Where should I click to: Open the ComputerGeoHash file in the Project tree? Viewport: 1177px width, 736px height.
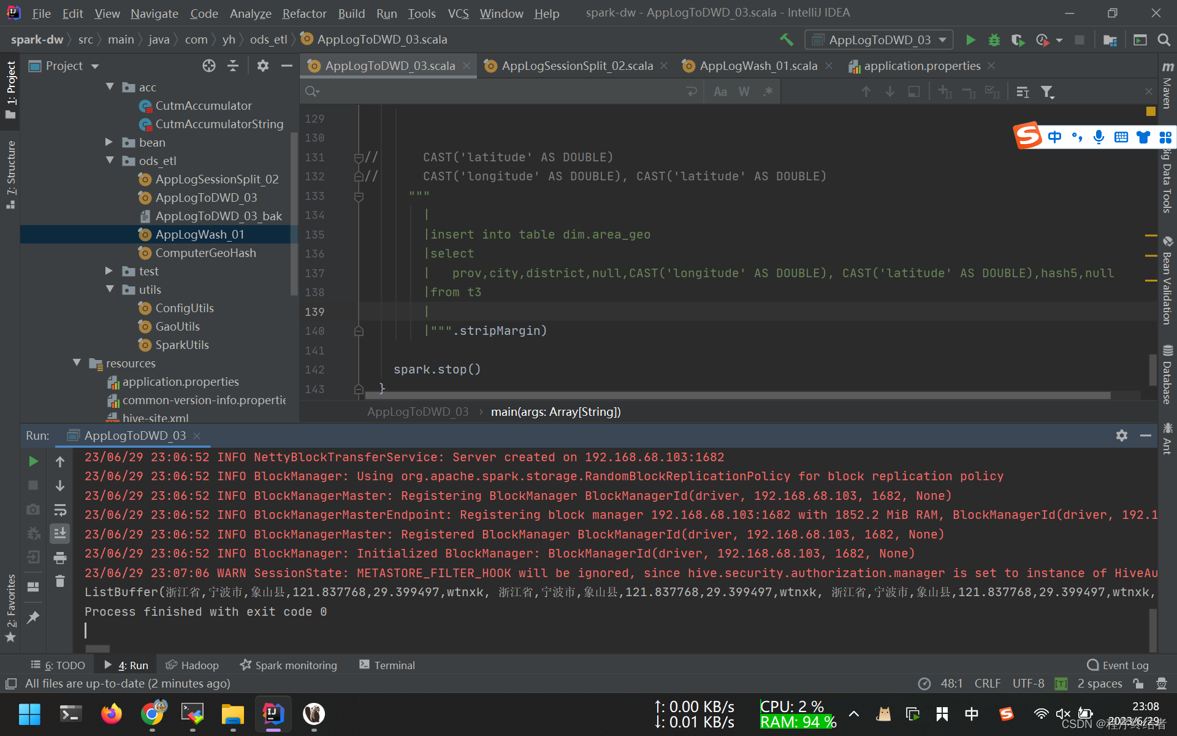205,253
